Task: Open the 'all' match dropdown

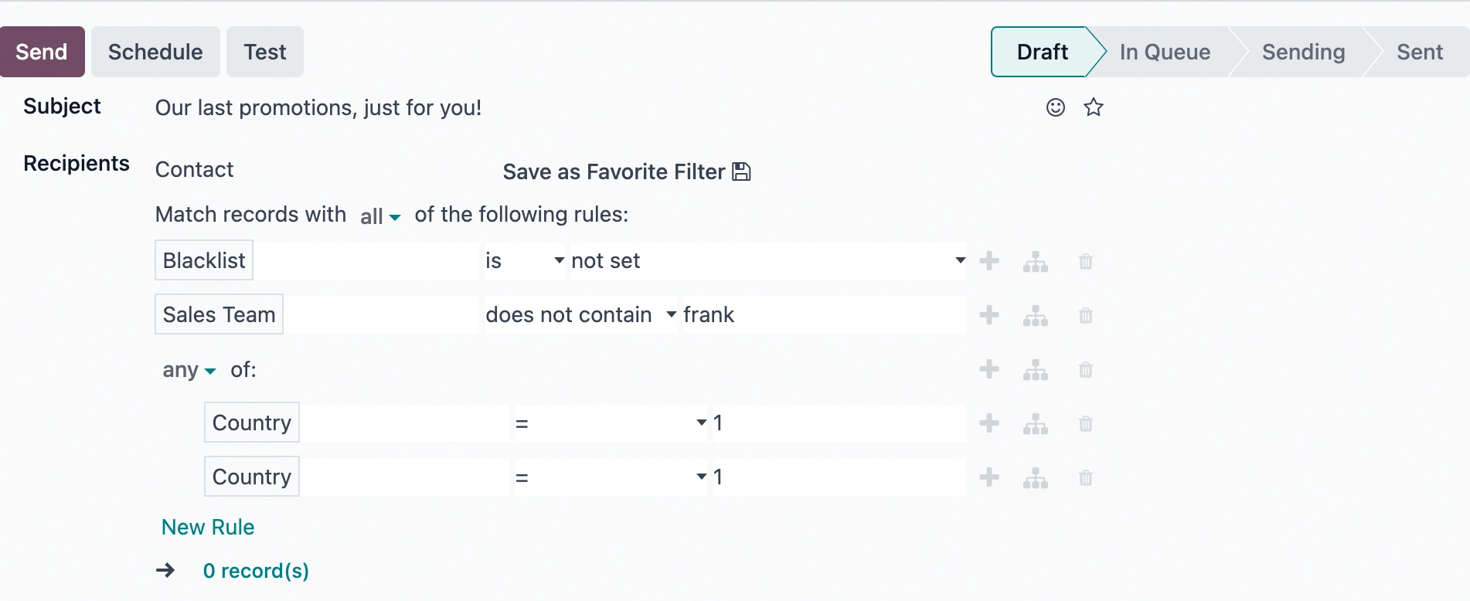Action: (379, 216)
